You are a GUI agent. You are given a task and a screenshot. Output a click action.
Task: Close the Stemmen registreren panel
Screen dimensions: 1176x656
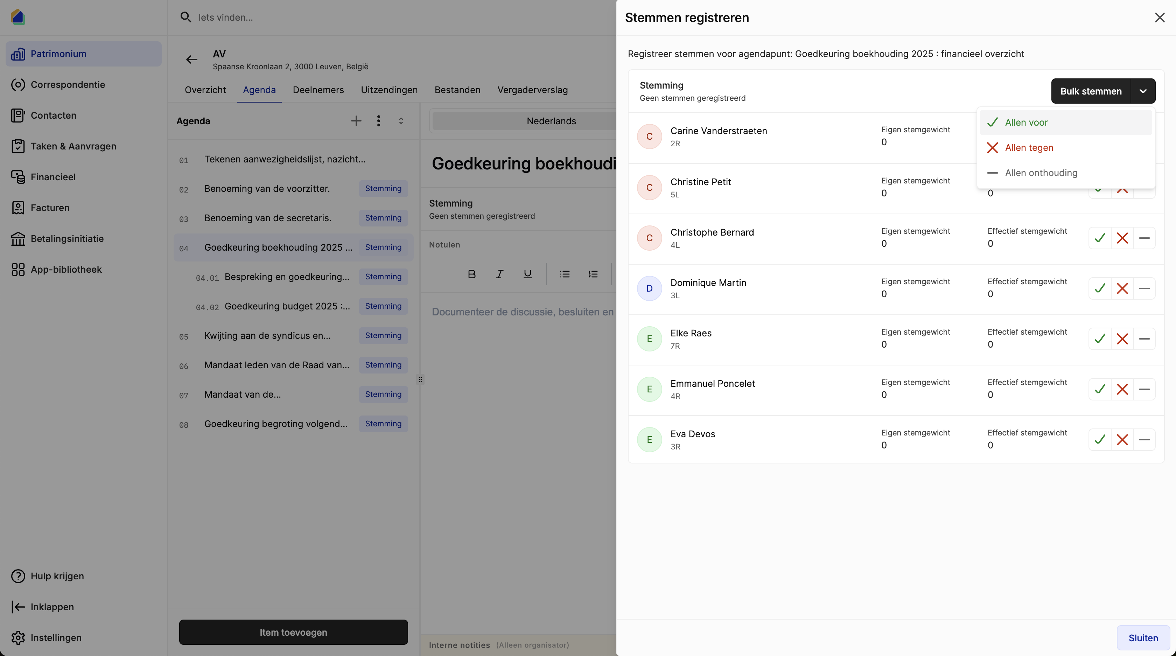[x=1160, y=18]
